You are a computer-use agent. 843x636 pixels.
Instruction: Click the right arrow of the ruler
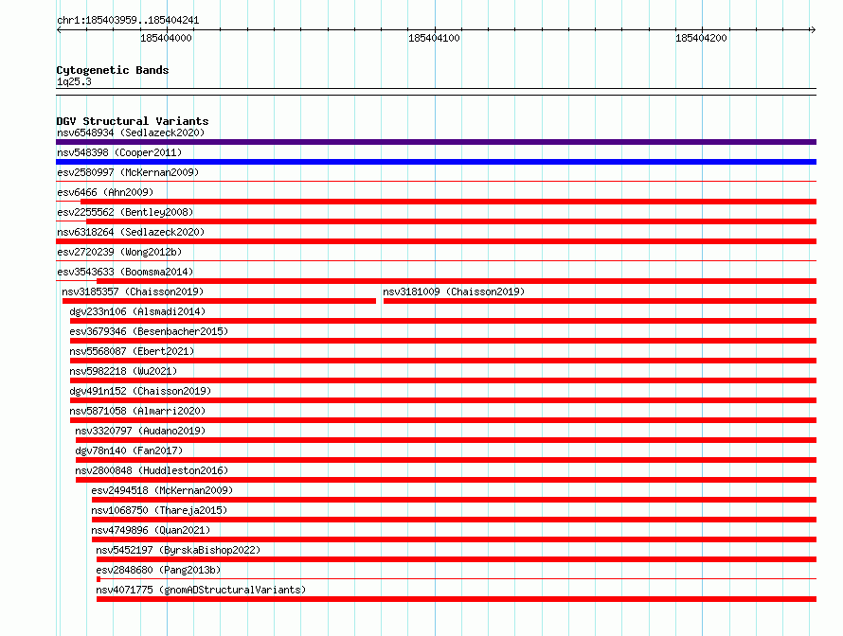tap(813, 30)
